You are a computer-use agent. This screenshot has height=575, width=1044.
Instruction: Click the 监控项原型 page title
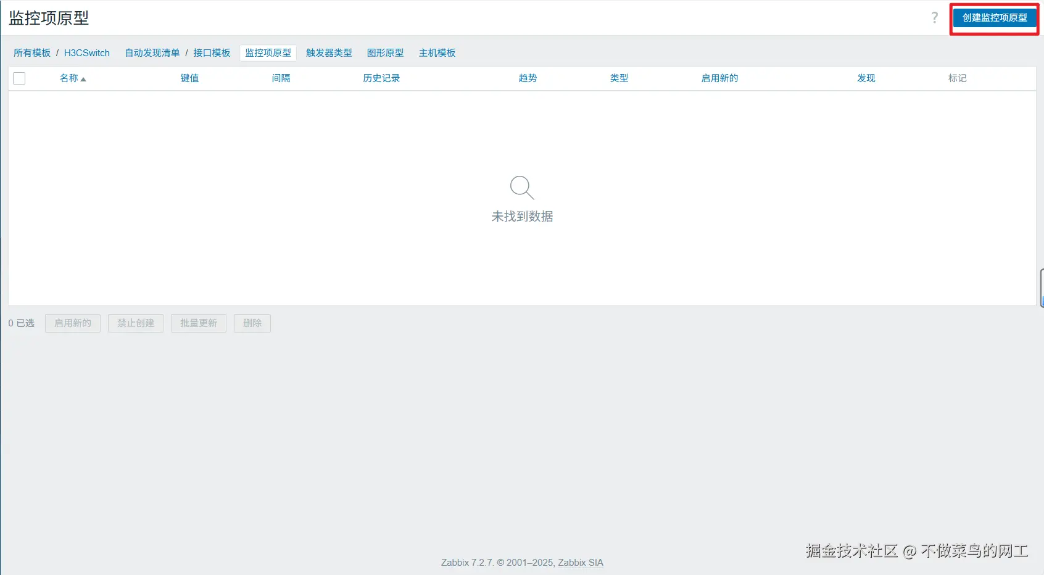(49, 18)
